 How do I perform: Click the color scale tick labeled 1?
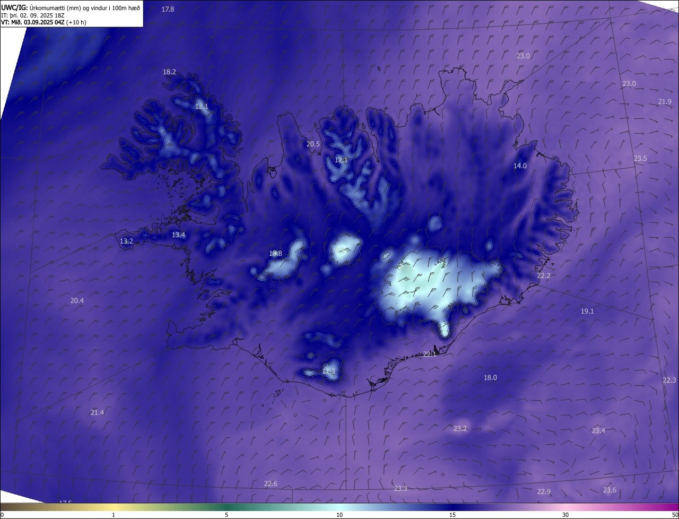[114, 515]
